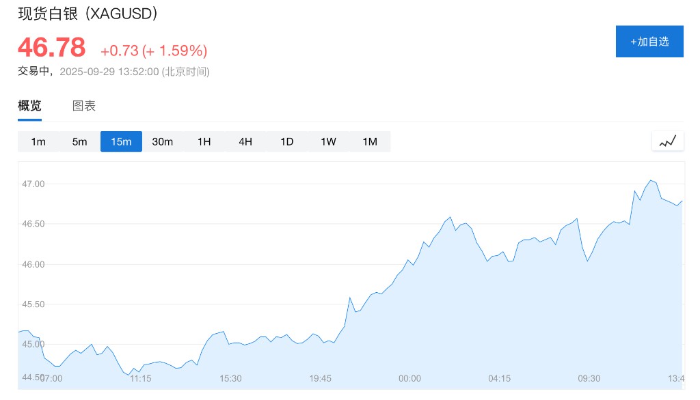Screen dimensions: 700x400
Task: Select the 1m timeframe
Action: [x=38, y=142]
